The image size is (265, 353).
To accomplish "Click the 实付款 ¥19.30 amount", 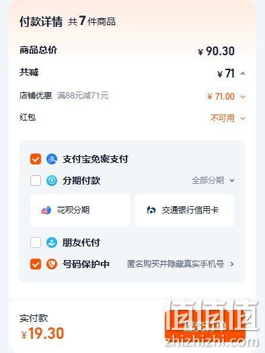I will (42, 333).
